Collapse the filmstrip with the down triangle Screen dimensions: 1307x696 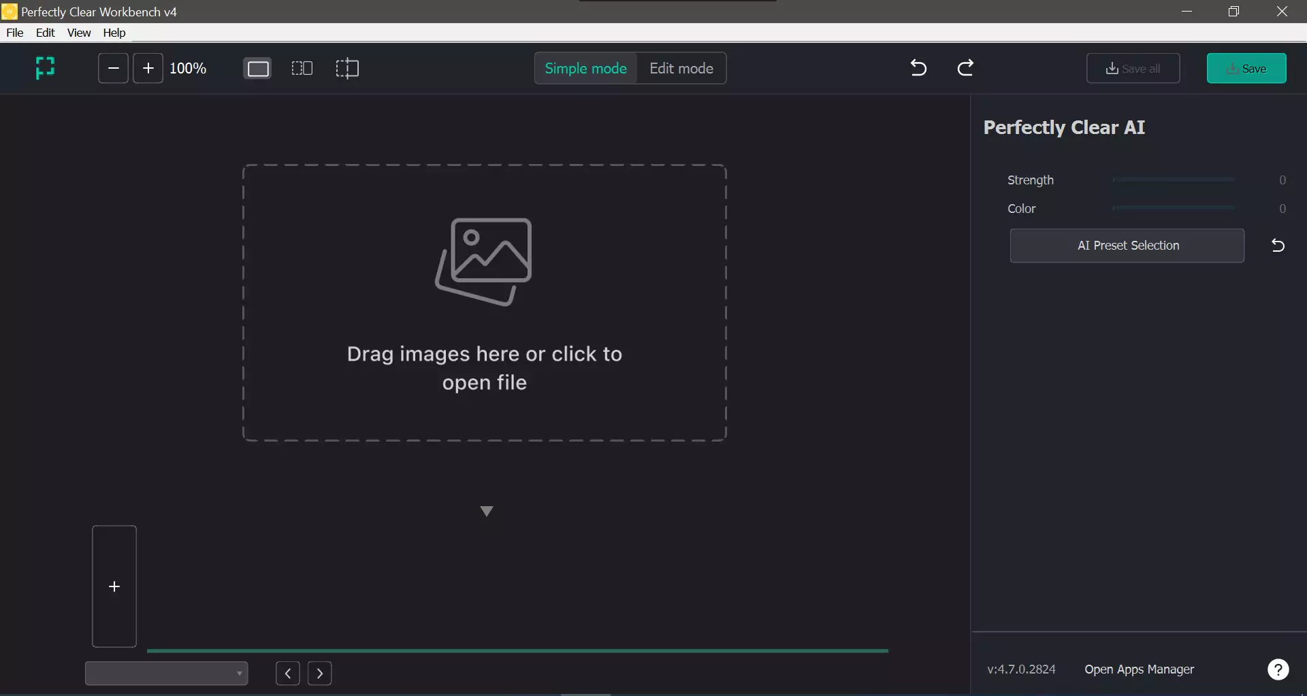[x=486, y=511]
